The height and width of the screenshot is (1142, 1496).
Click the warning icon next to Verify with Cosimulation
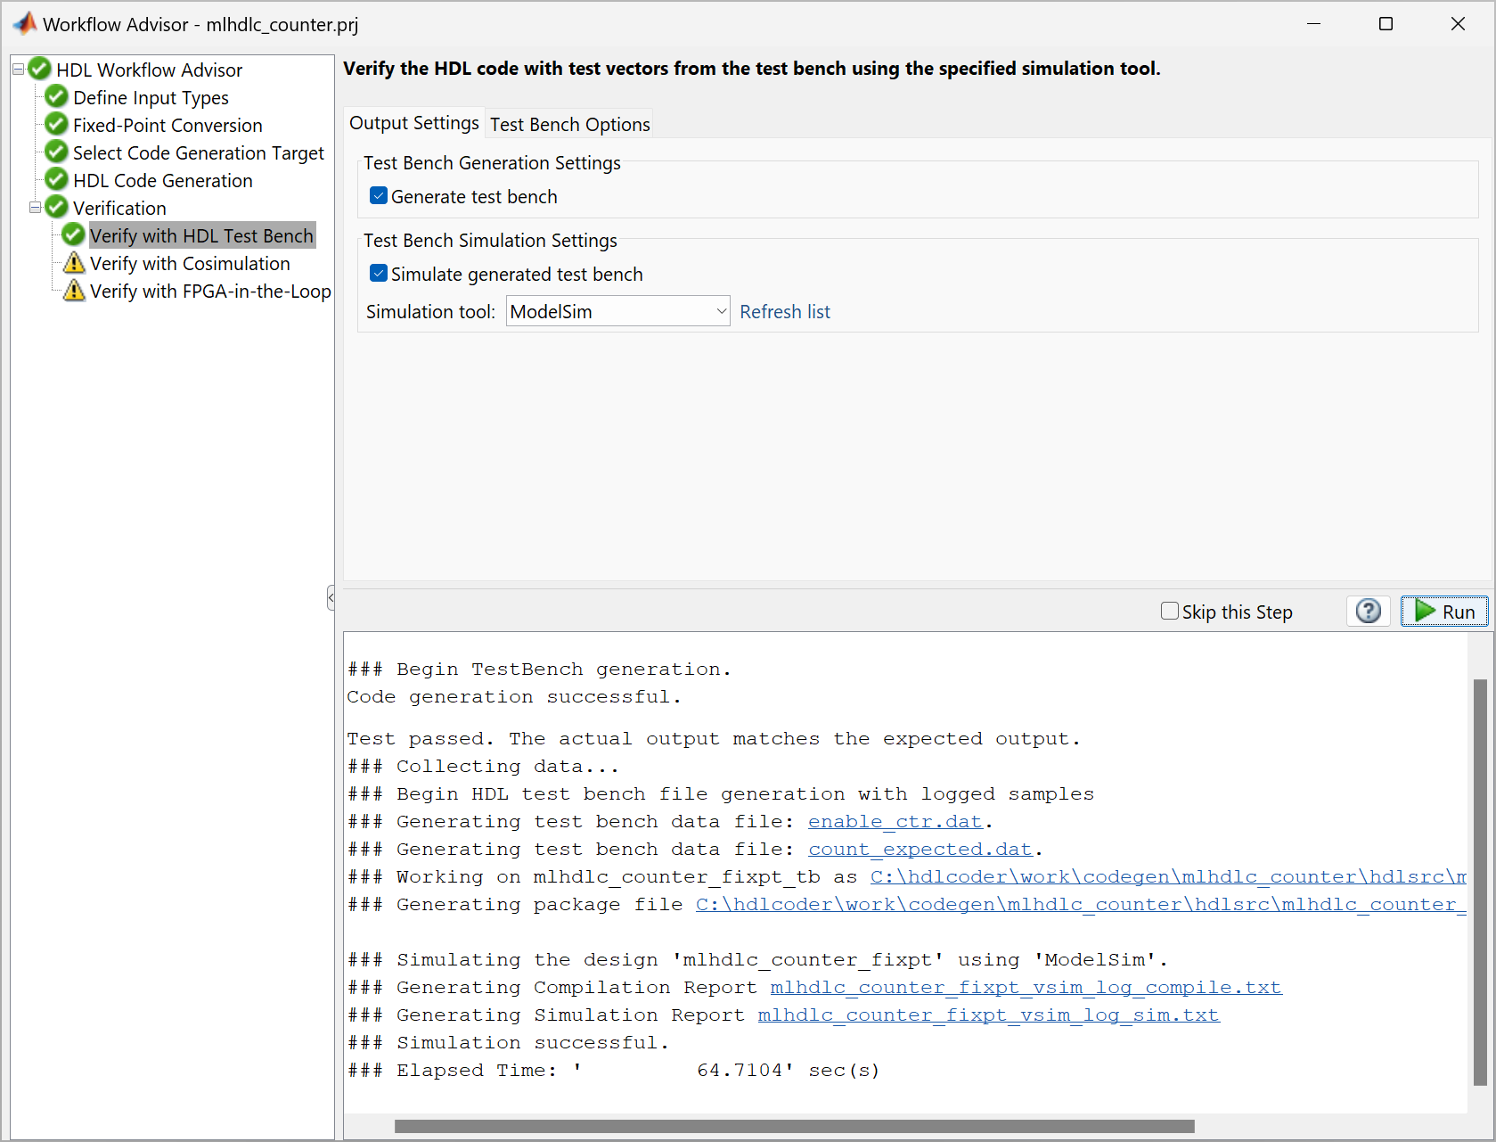[x=73, y=263]
